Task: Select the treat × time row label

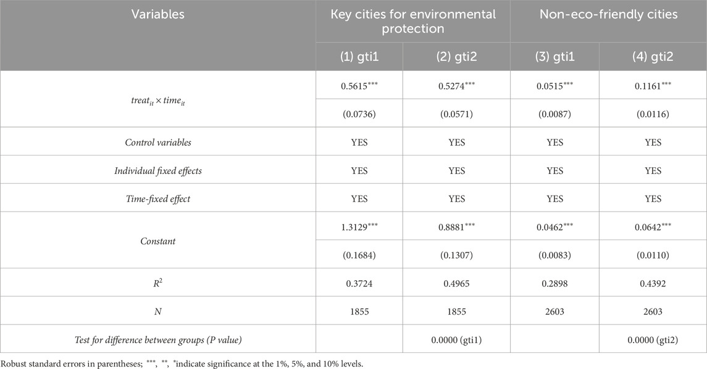Action: tap(157, 99)
